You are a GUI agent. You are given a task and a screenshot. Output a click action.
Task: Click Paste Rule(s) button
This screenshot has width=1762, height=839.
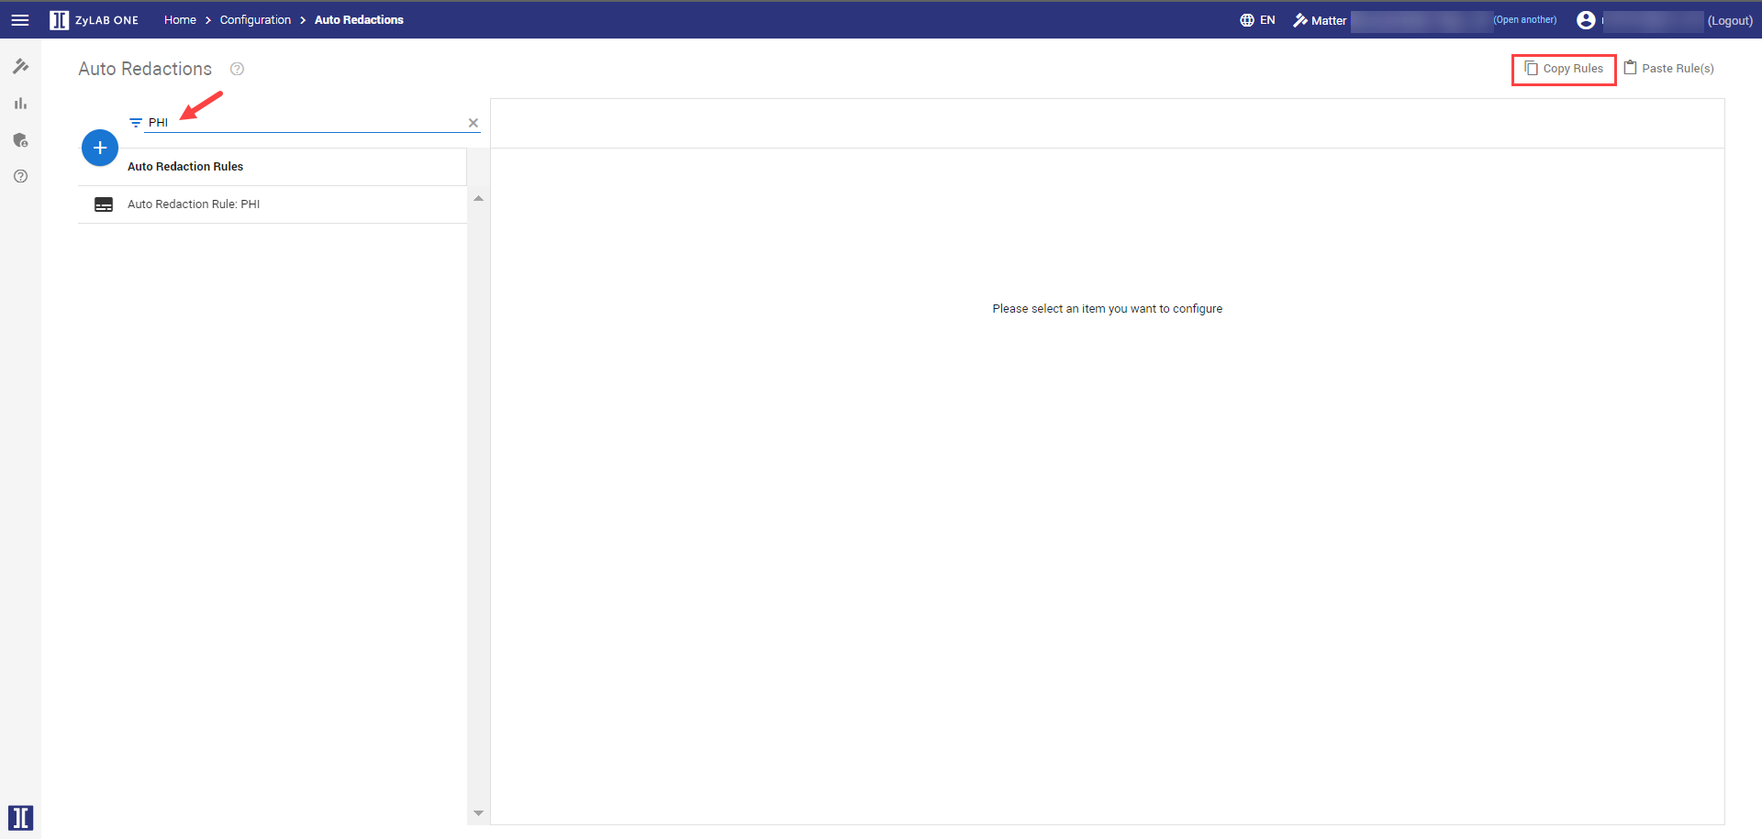1668,69
